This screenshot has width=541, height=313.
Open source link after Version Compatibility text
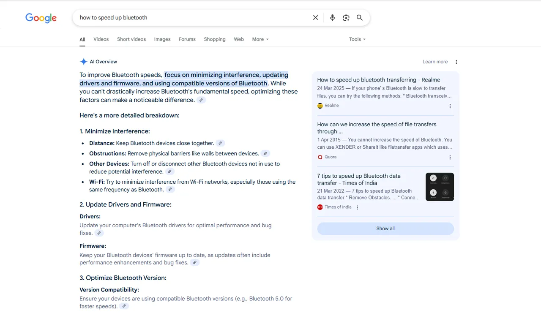pyautogui.click(x=124, y=306)
